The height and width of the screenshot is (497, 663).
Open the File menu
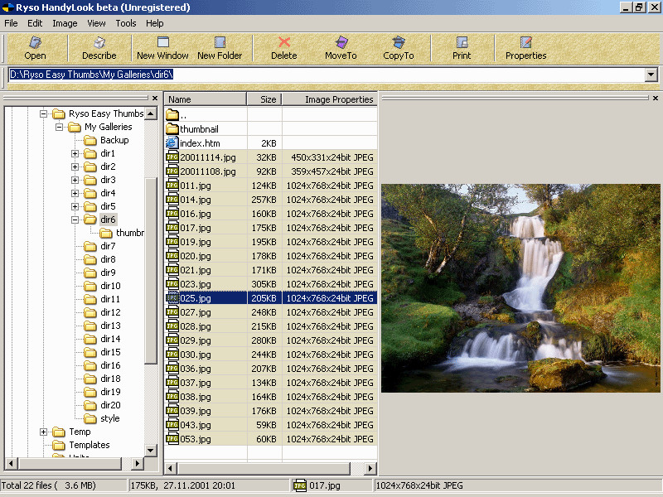(11, 23)
